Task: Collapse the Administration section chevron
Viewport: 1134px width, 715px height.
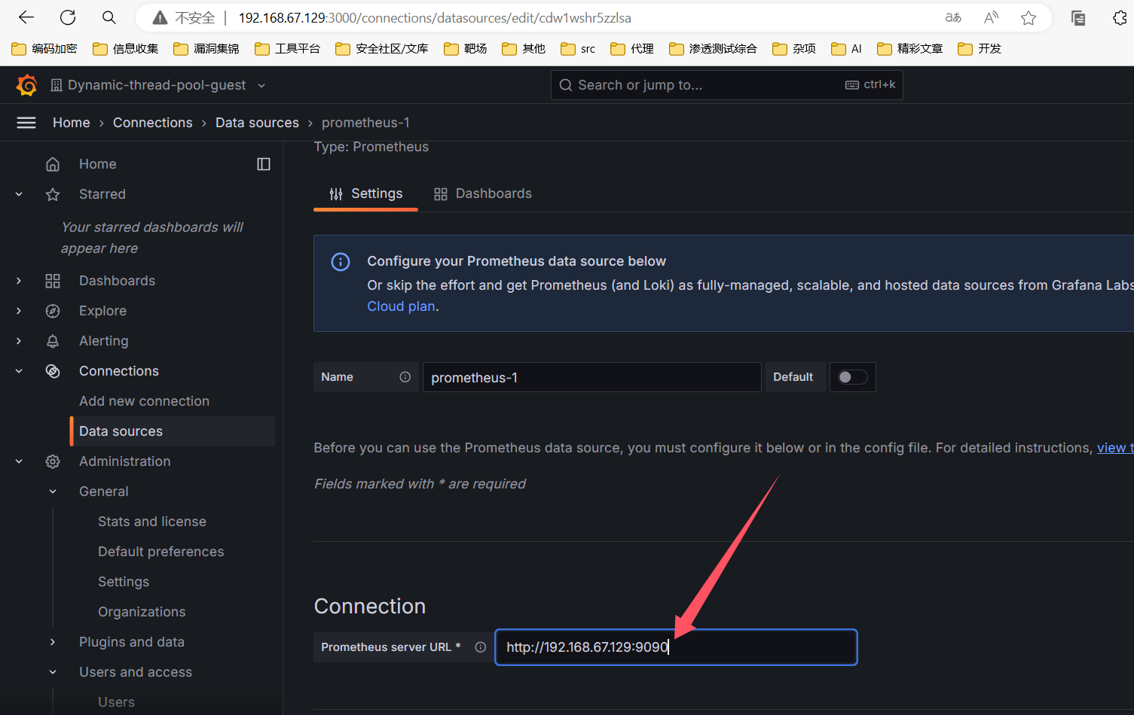Action: tap(19, 461)
